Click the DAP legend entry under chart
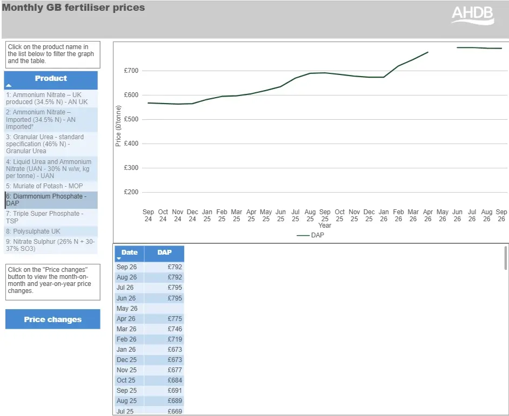This screenshot has width=509, height=416. 310,235
